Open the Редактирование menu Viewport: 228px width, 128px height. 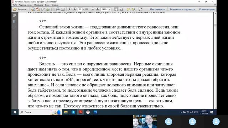point(26,5)
